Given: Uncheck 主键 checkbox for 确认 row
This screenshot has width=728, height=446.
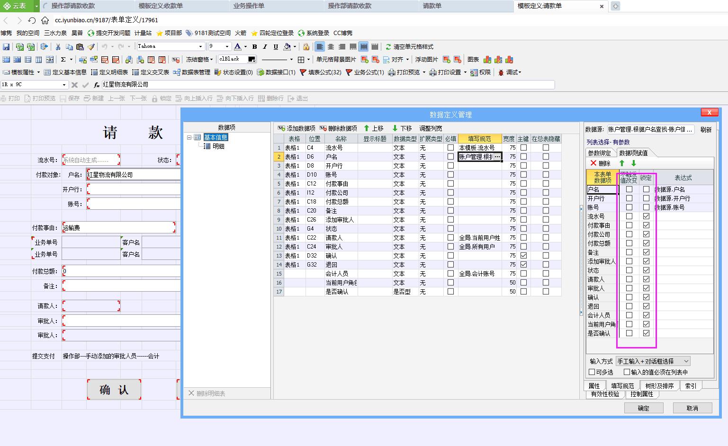Looking at the screenshot, I should point(523,256).
